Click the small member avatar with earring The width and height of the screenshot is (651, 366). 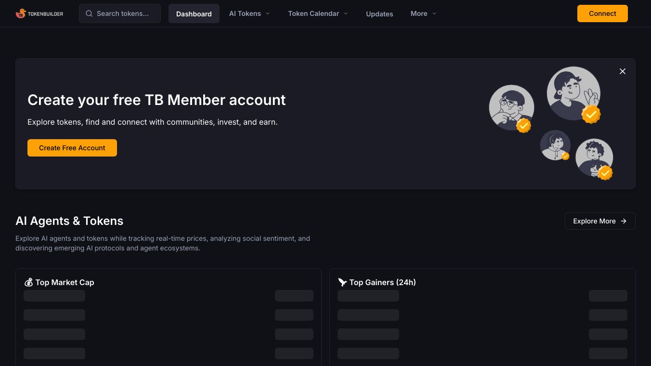(555, 145)
